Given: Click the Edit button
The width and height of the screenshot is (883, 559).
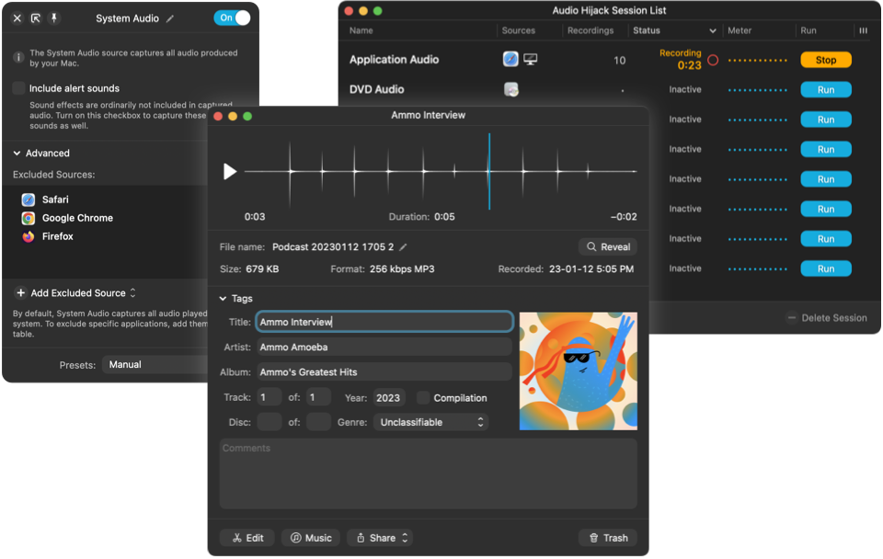Looking at the screenshot, I should pos(247,538).
